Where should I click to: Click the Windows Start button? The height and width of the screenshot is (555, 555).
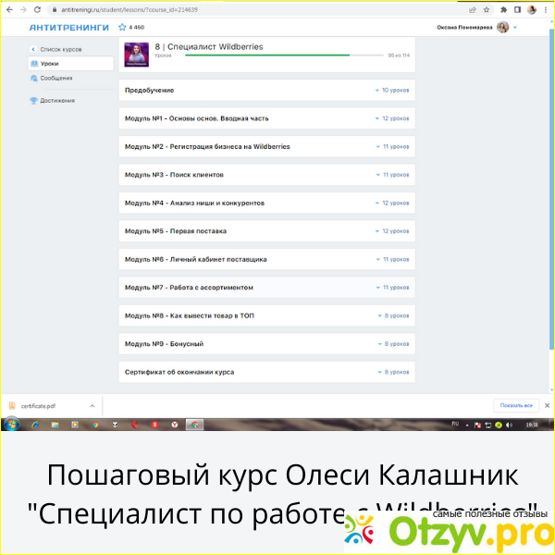pos(12,424)
